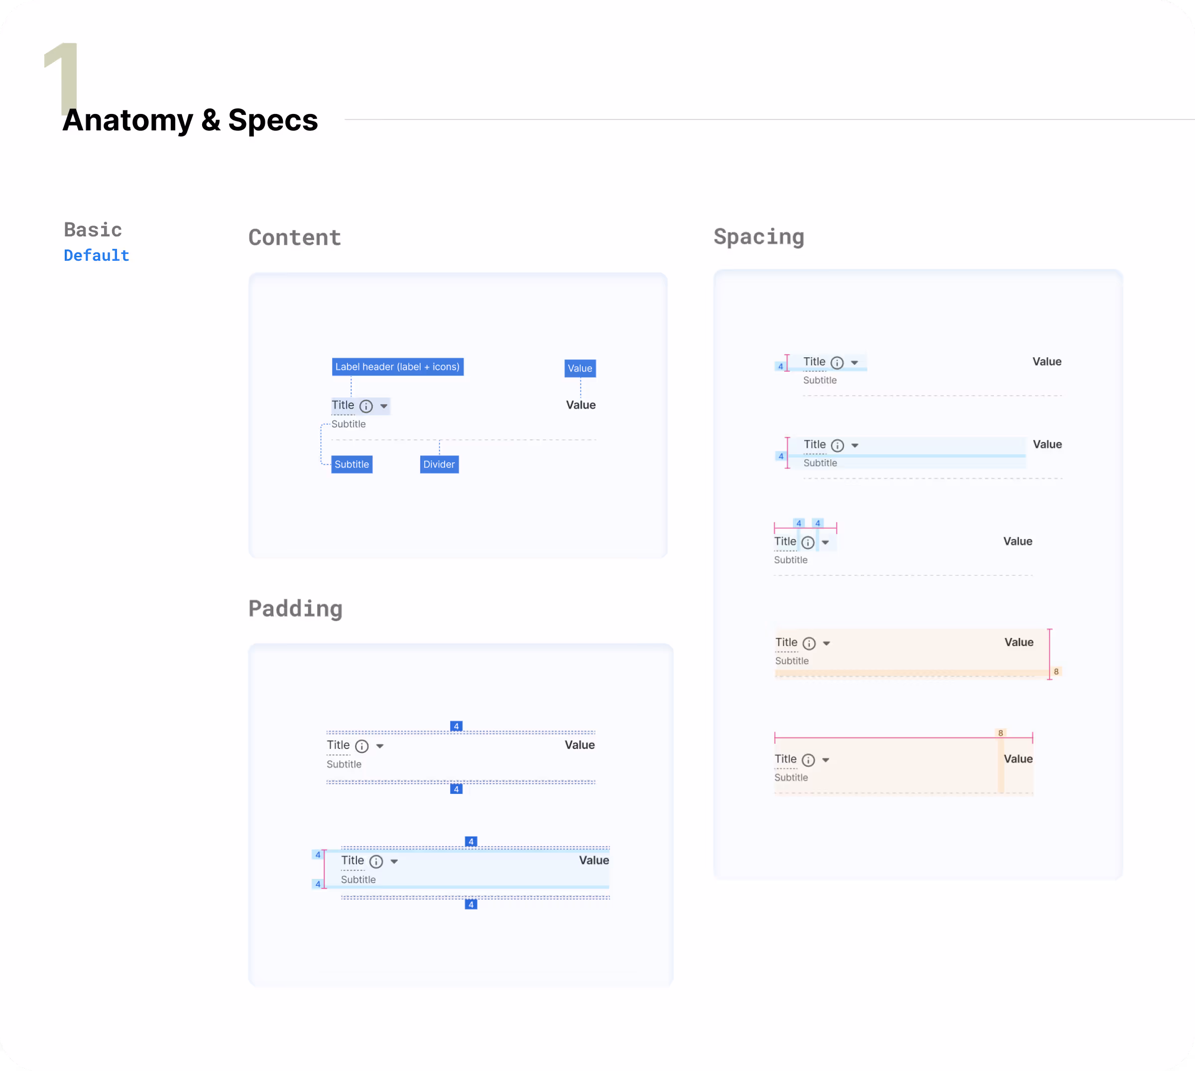
Task: Click info icon in orange Spacing example with '8' at its right end
Action: point(810,643)
